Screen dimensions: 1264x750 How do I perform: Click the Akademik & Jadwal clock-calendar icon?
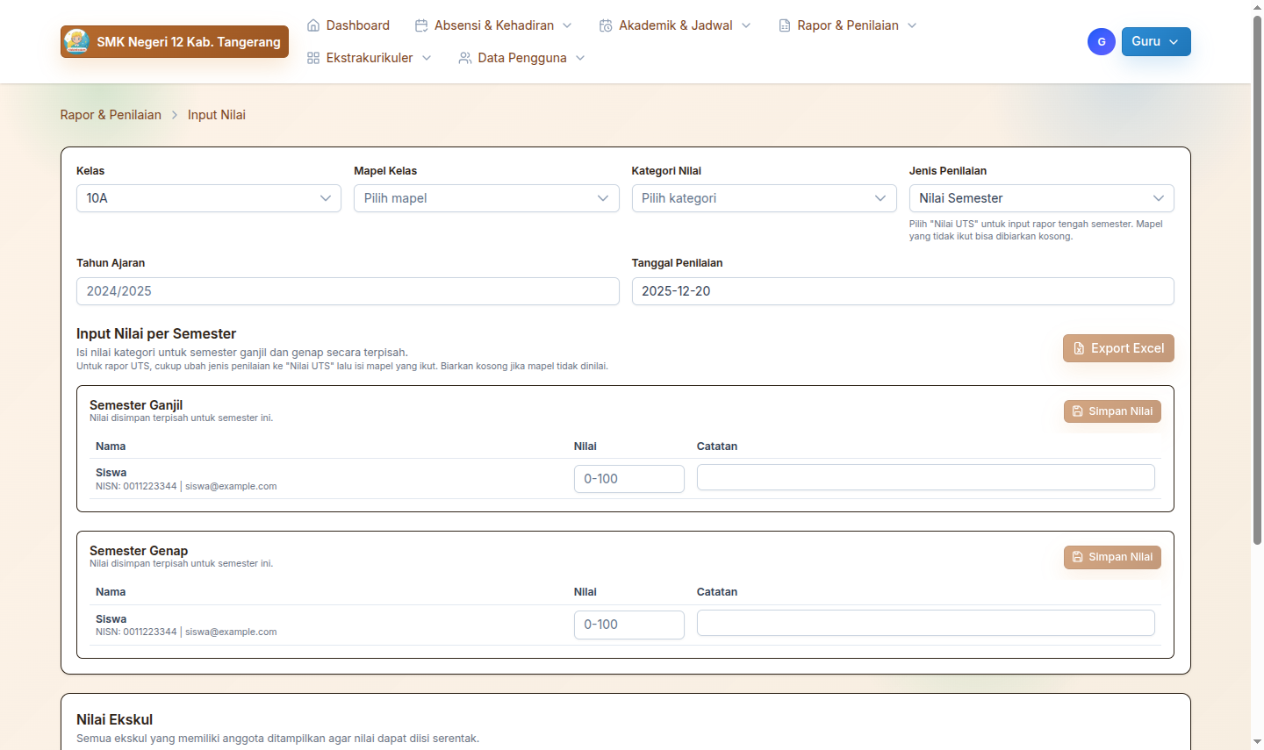click(x=606, y=25)
